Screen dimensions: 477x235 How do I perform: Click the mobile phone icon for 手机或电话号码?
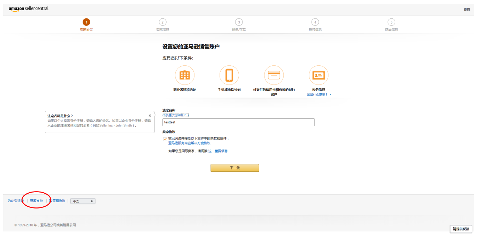tap(229, 75)
